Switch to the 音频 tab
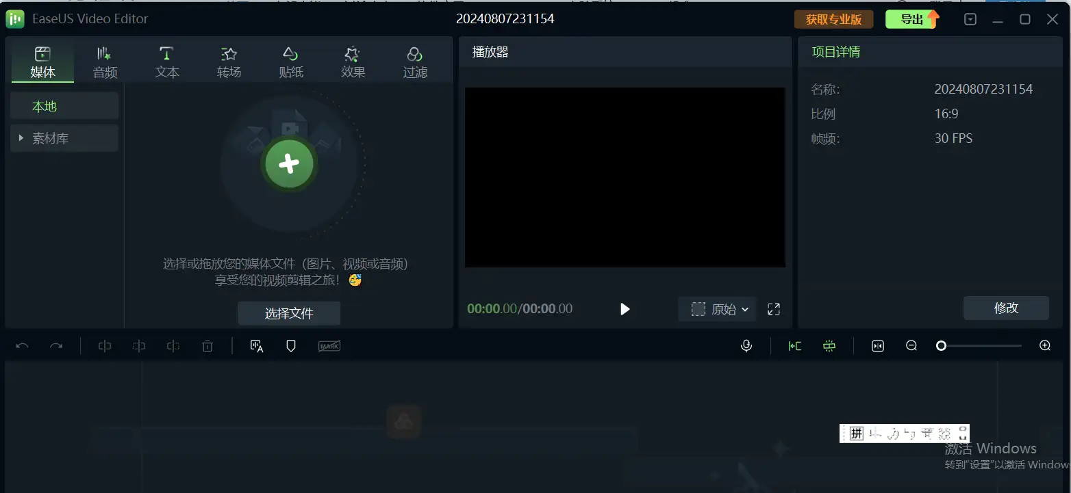This screenshot has width=1071, height=493. pos(105,62)
